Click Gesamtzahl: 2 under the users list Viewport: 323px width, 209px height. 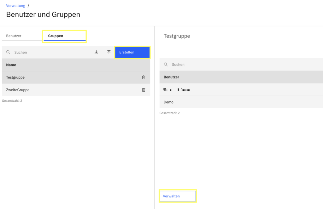(169, 113)
